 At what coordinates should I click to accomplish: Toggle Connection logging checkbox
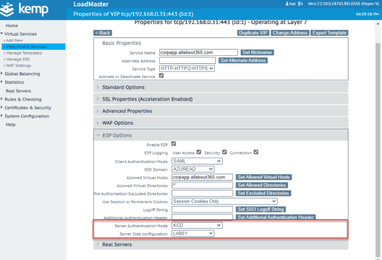pos(256,152)
